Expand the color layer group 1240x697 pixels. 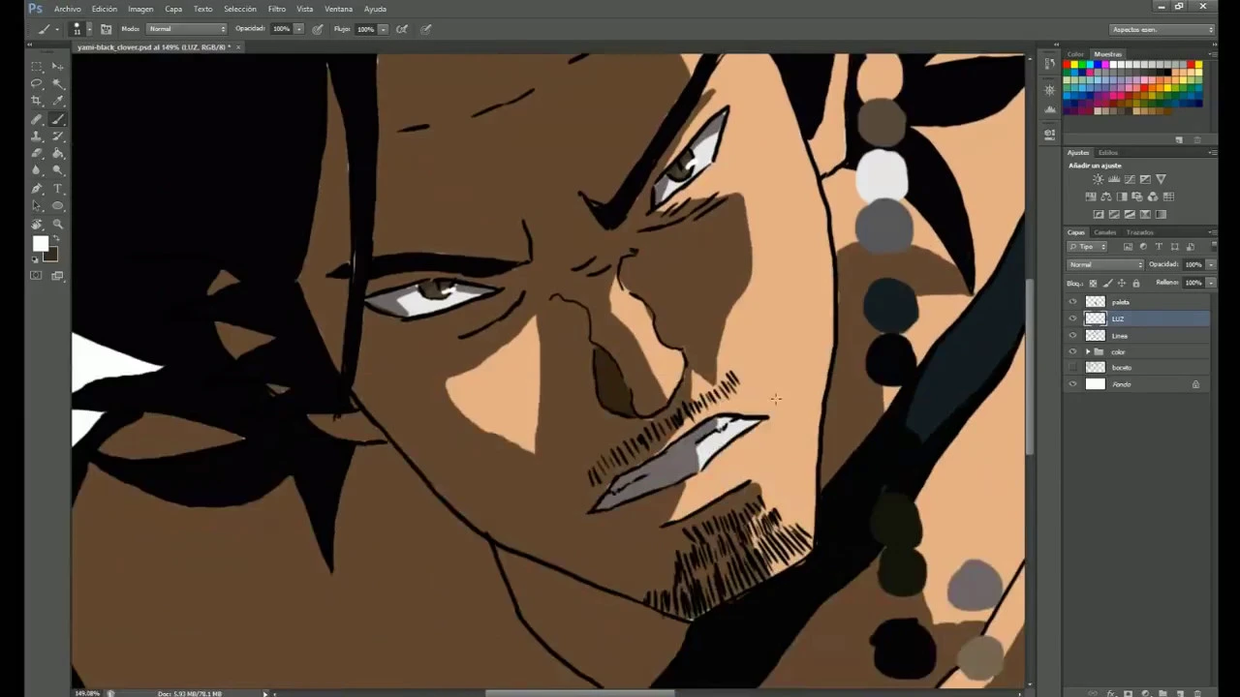point(1088,351)
